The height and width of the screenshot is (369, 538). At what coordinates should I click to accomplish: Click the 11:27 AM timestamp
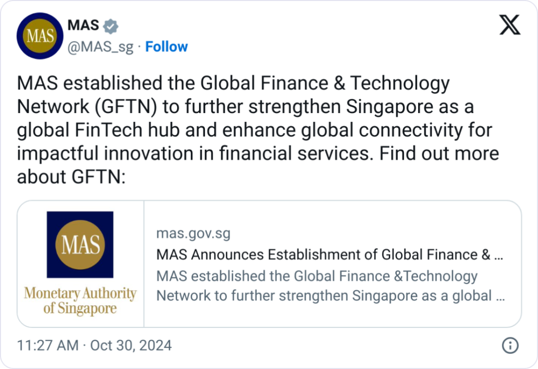[47, 345]
